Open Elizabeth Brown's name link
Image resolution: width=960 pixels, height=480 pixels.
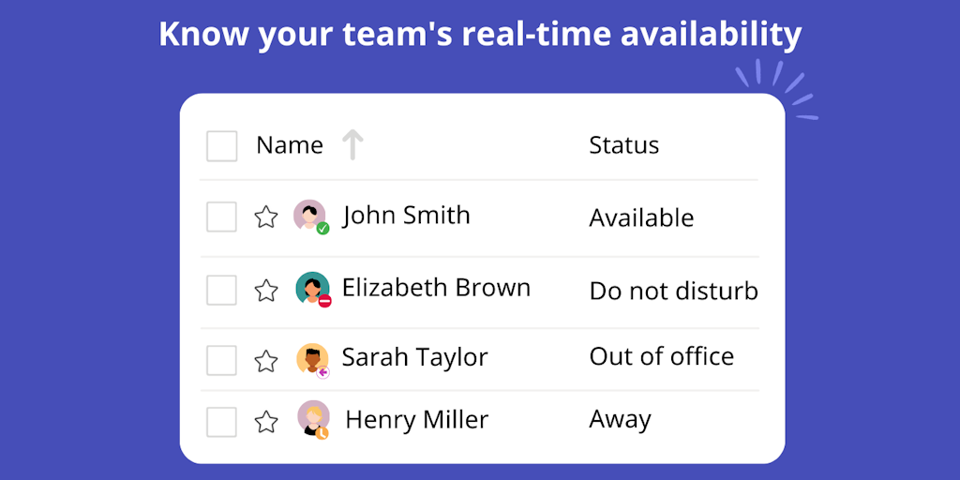(x=436, y=288)
